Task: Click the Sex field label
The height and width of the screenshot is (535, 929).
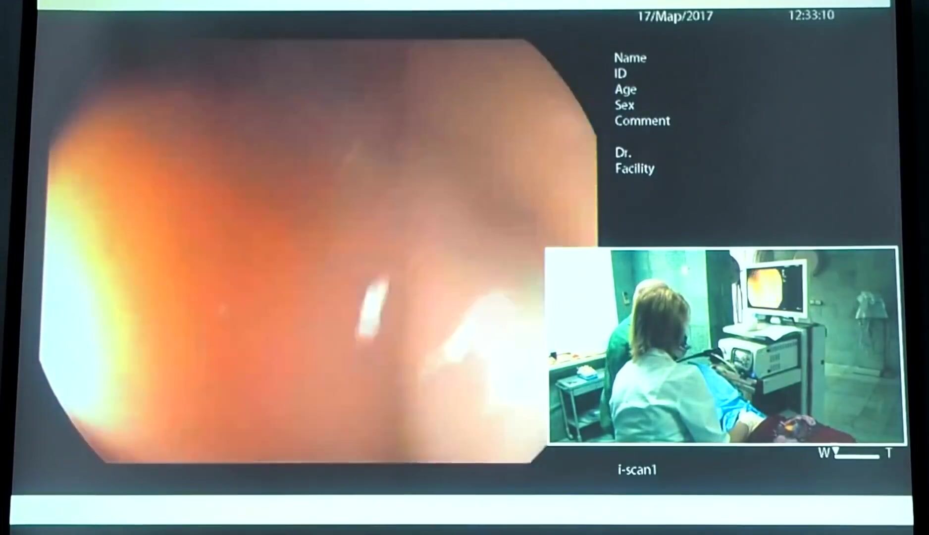Action: point(624,105)
